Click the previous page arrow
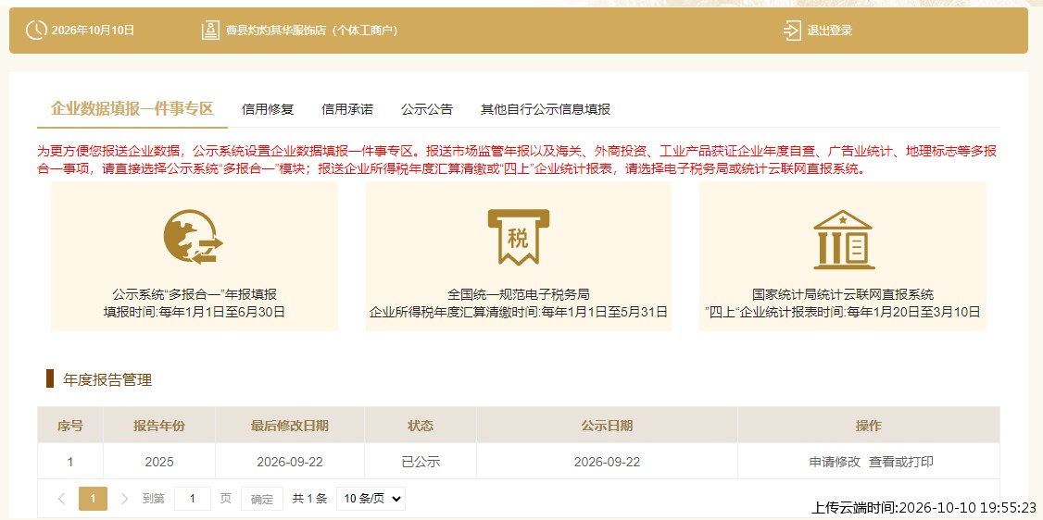This screenshot has height=520, width=1043. click(61, 499)
